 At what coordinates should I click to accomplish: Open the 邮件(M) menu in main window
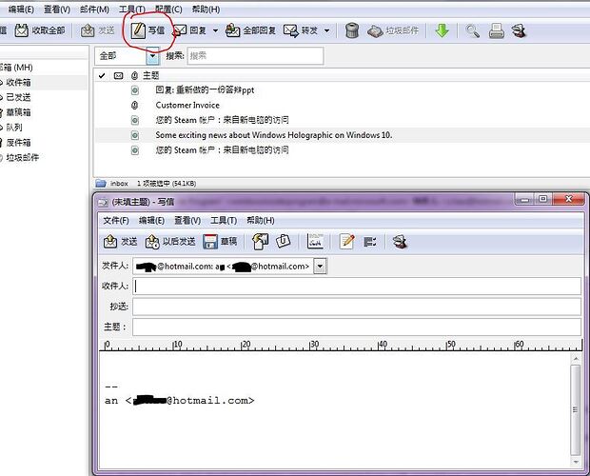94,10
